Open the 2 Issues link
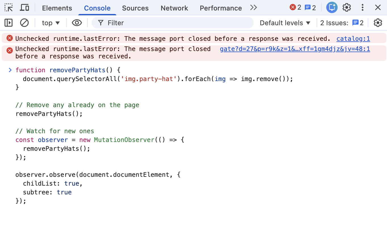This screenshot has height=225, width=387. (342, 23)
